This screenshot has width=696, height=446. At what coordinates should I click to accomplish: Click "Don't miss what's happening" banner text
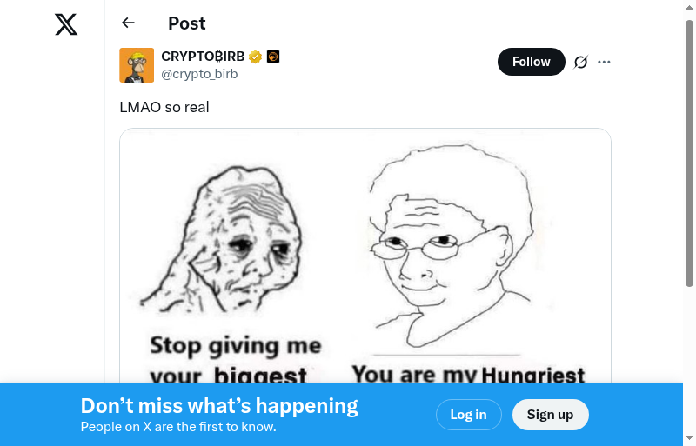tap(219, 405)
